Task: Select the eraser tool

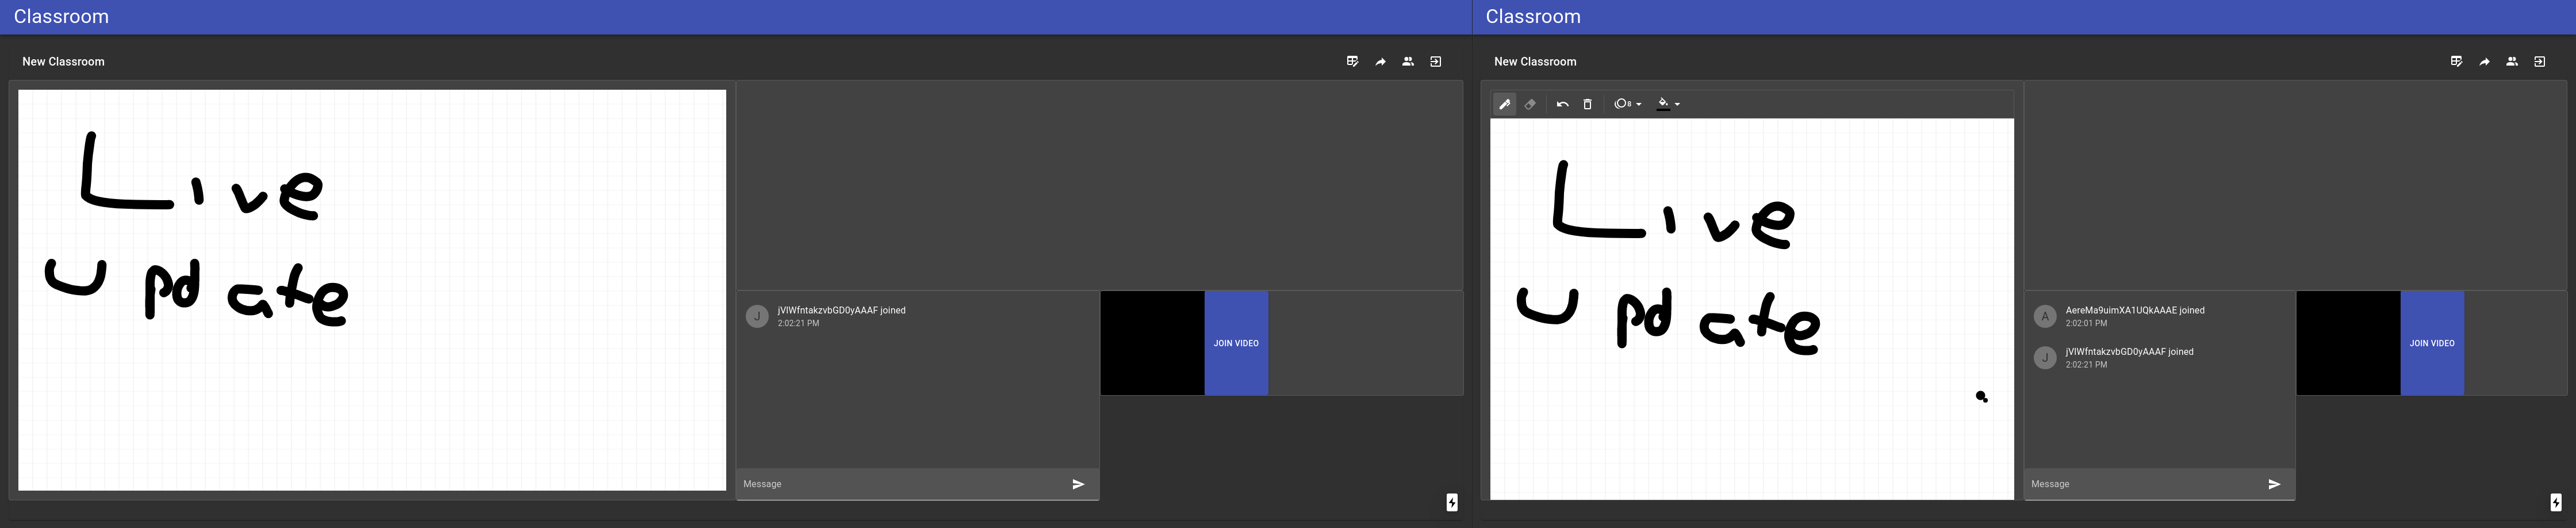Action: coord(1530,104)
